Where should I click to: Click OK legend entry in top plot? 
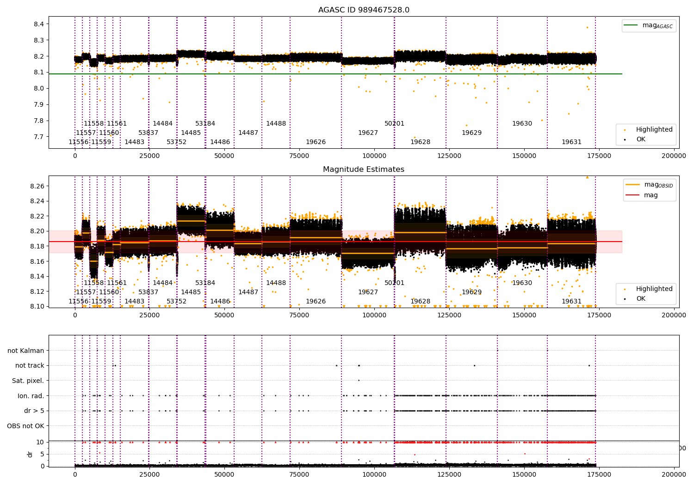tap(635, 139)
